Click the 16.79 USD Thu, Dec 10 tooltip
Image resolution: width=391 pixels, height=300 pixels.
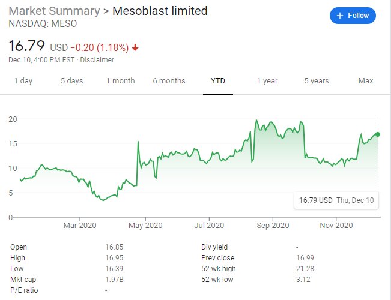coord(336,200)
